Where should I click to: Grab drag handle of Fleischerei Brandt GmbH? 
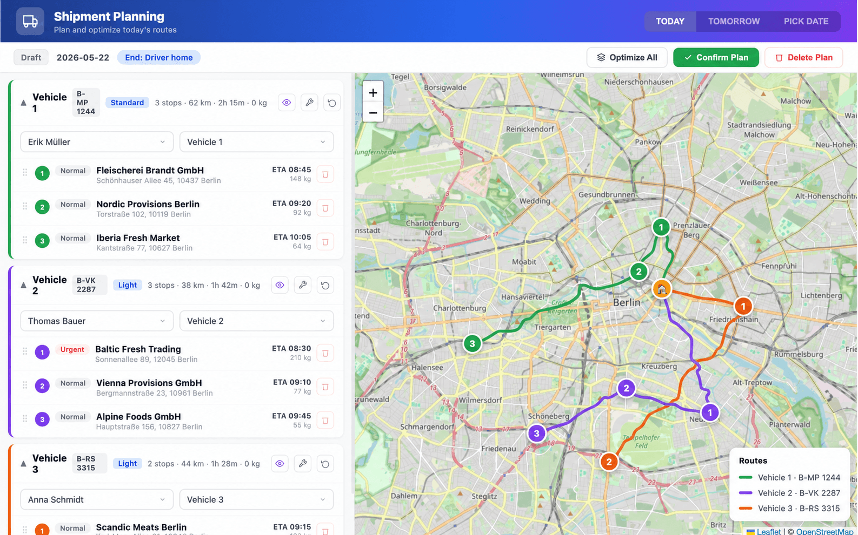[x=25, y=173]
